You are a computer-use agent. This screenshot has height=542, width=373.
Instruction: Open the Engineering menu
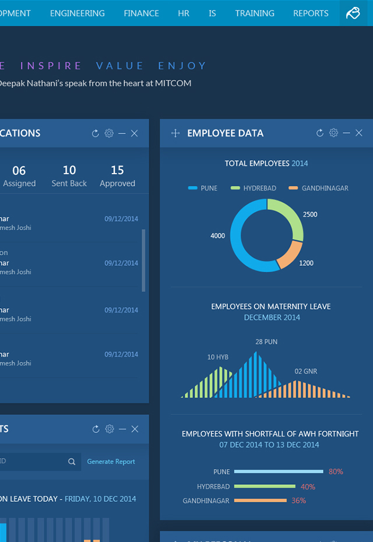click(x=77, y=13)
